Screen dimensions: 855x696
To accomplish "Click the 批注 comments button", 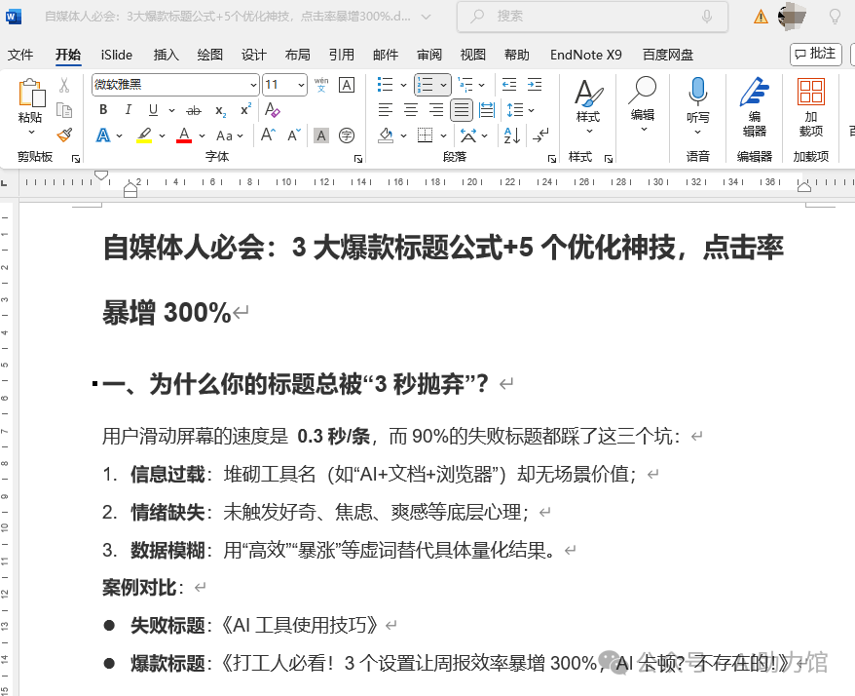I will tap(815, 54).
